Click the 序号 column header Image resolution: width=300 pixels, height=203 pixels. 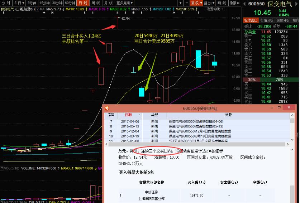[111, 115]
